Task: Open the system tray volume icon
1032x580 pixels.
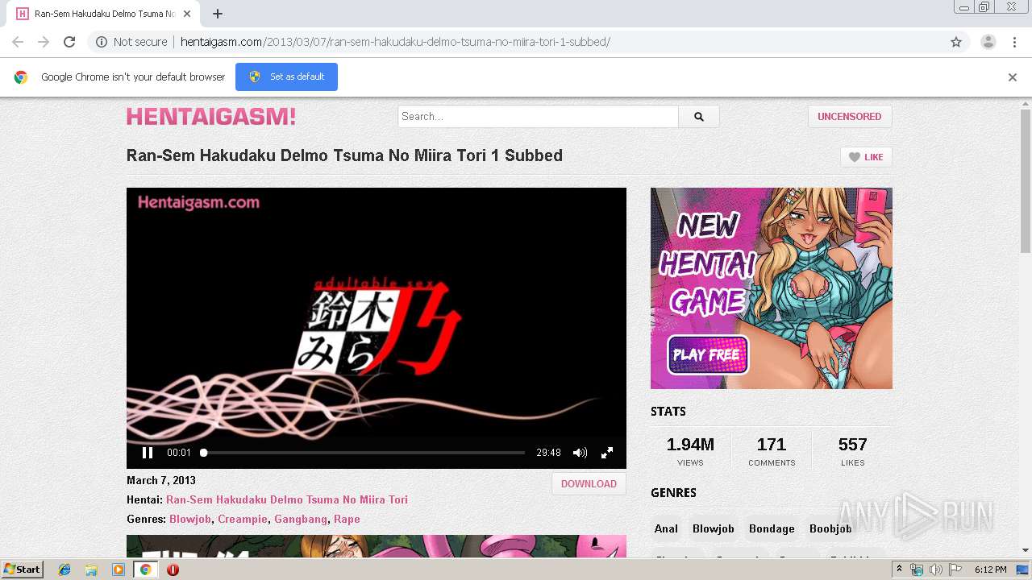Action: [936, 570]
